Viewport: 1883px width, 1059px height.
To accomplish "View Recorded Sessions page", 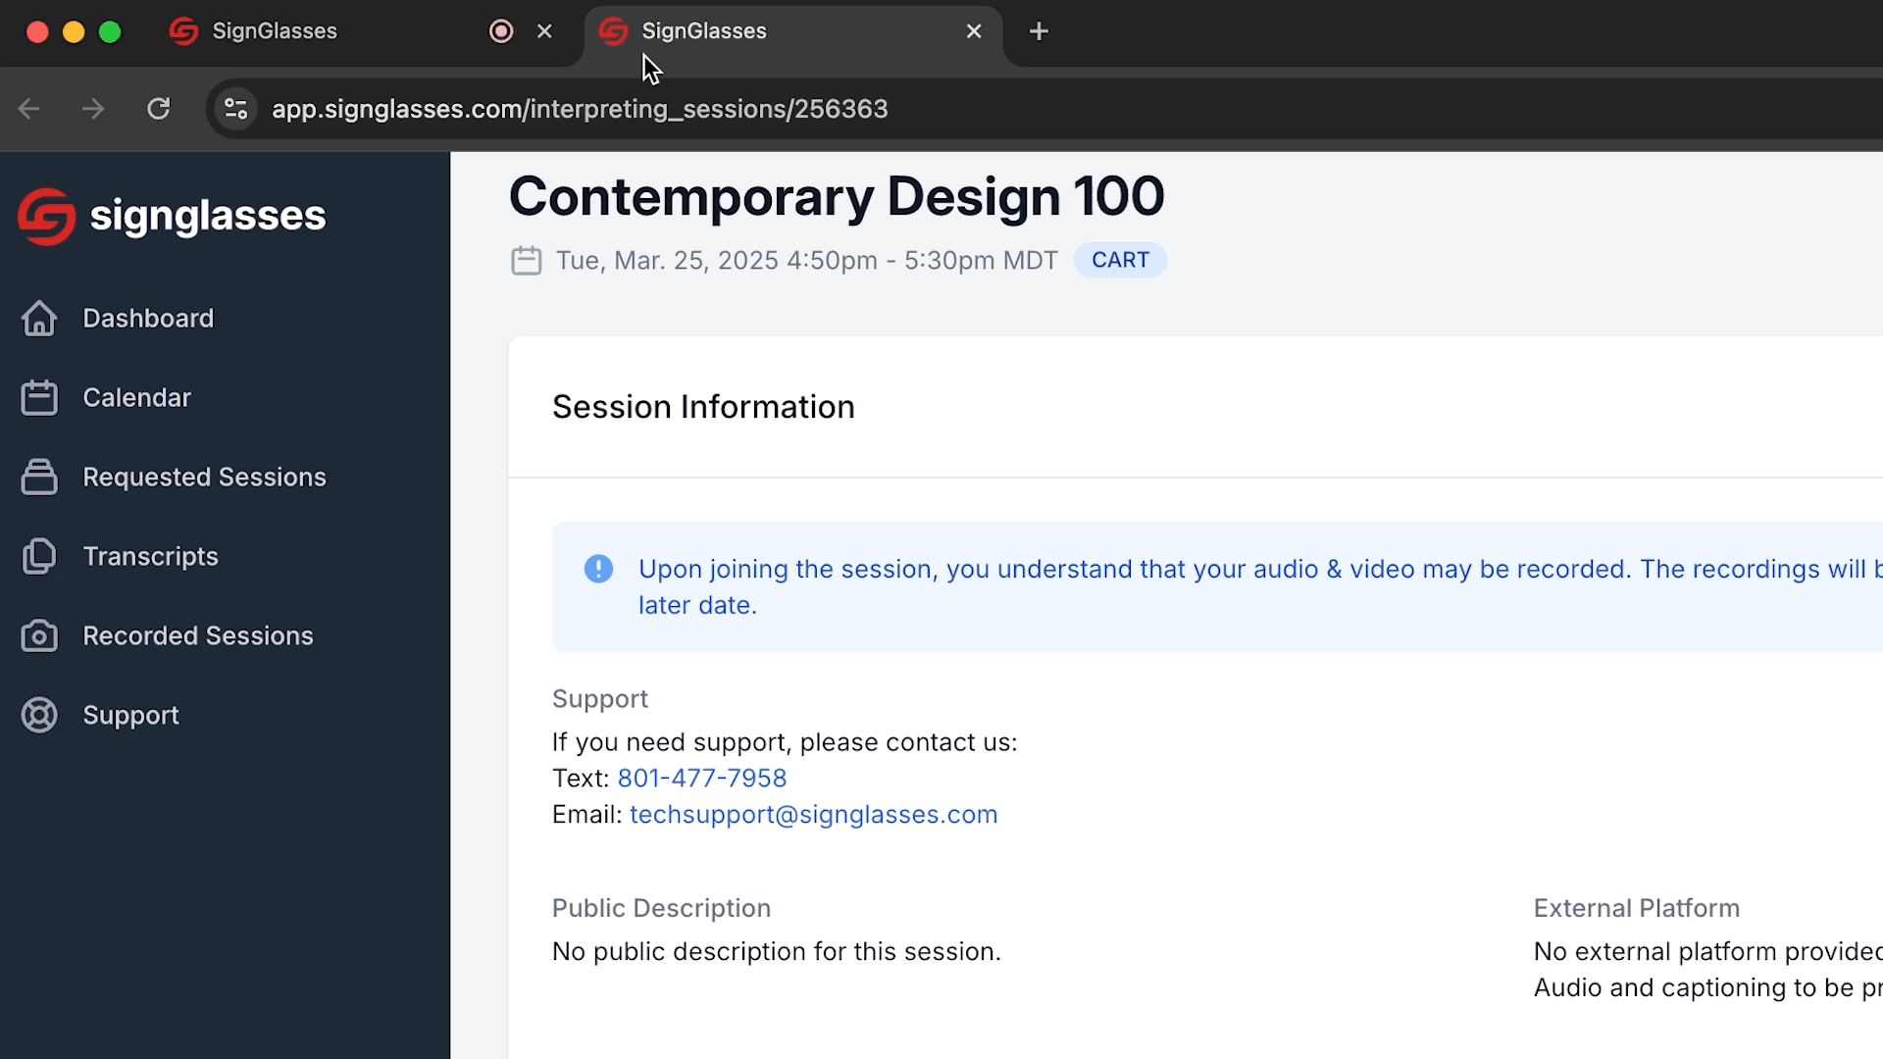I will [x=198, y=635].
